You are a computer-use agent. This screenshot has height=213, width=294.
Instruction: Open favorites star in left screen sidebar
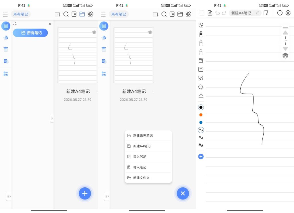point(6,38)
